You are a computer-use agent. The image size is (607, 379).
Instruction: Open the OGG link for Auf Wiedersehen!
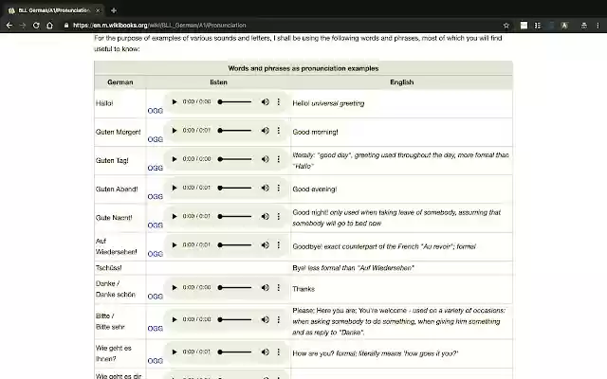point(156,254)
